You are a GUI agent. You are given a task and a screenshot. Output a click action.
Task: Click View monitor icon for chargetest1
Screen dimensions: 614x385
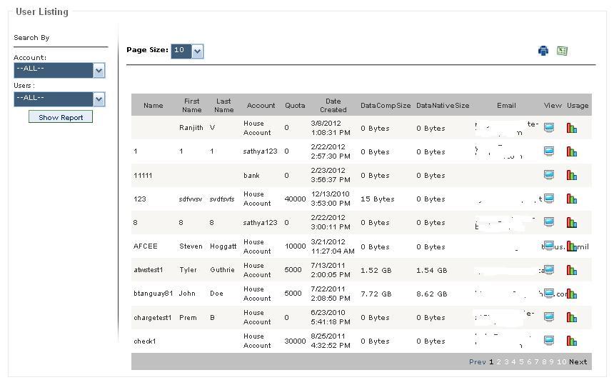click(549, 317)
